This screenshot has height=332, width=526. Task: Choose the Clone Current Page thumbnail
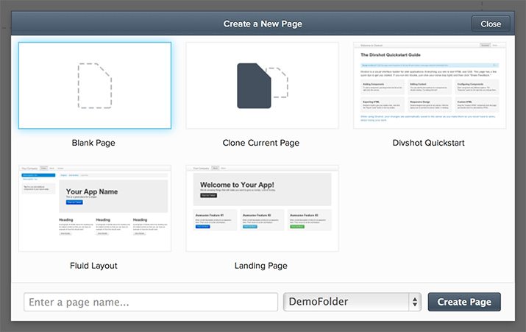pos(262,85)
